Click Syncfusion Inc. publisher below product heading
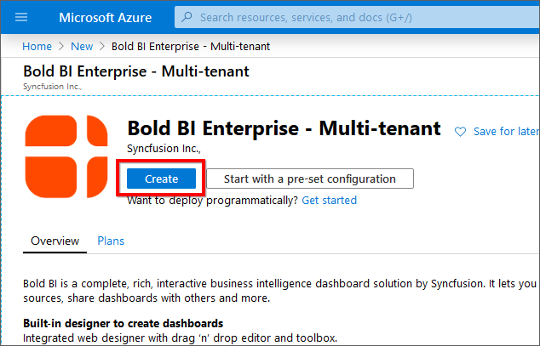The image size is (540, 346). pos(164,149)
